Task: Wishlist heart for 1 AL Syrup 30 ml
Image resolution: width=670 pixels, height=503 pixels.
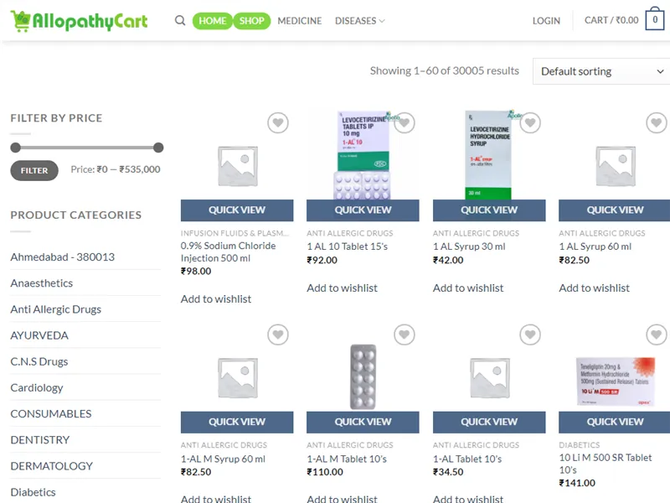Action: pyautogui.click(x=530, y=122)
